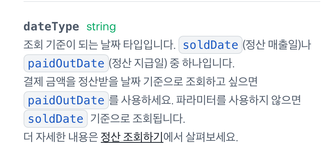Click paidOutDate tag before 를 사용하세요
The height and width of the screenshot is (157, 333).
click(x=66, y=100)
